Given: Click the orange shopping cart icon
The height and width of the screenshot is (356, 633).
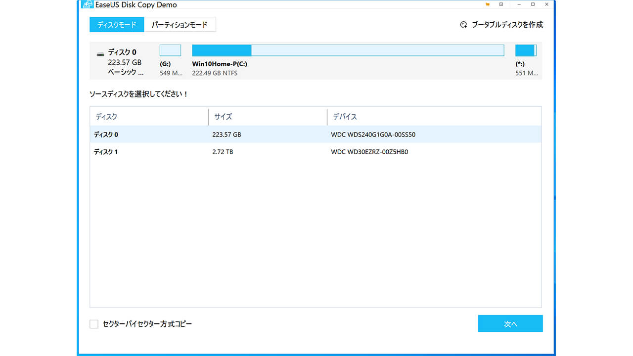Looking at the screenshot, I should click(487, 4).
